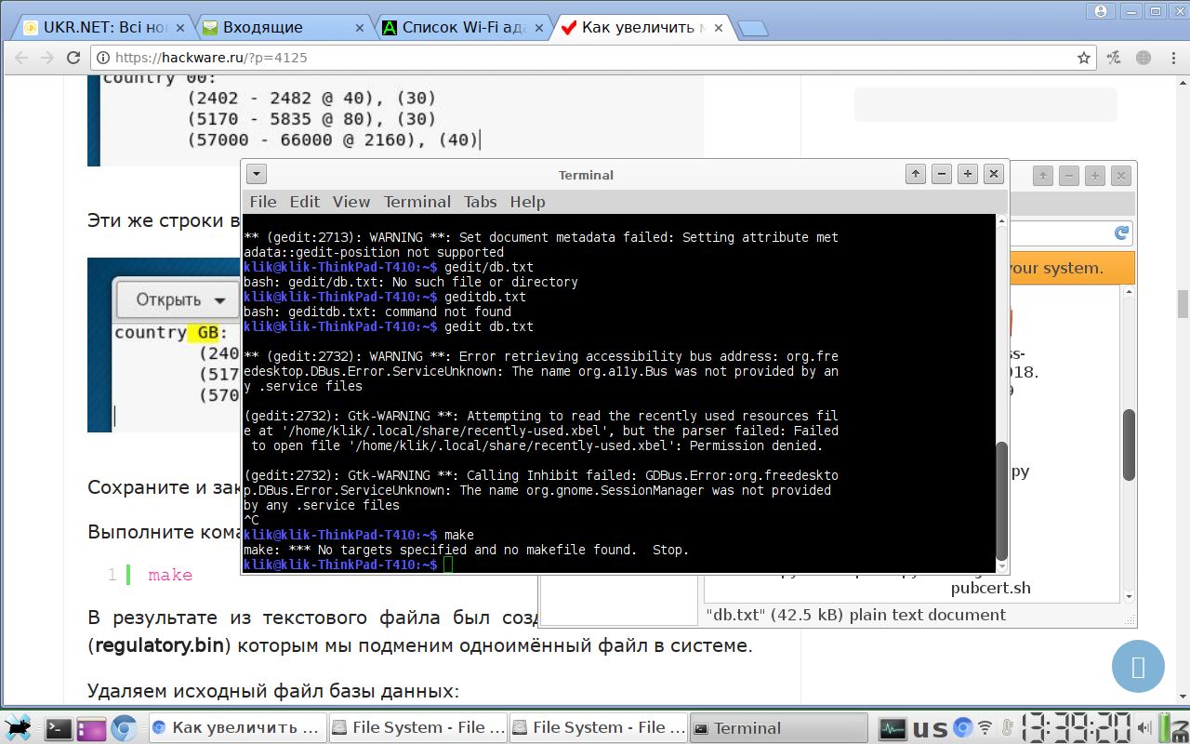Image resolution: width=1190 pixels, height=744 pixels.
Task: Open the Chrome three-dot menu
Action: 1170,58
